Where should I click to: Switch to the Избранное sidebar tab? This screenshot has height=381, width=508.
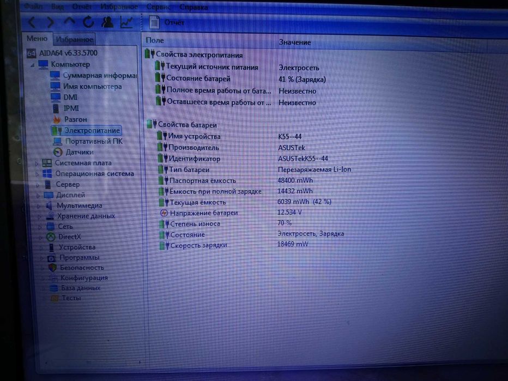pyautogui.click(x=74, y=40)
